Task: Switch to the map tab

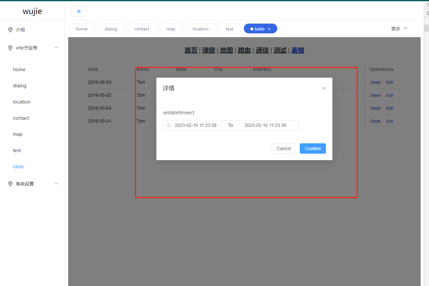Action: click(172, 28)
